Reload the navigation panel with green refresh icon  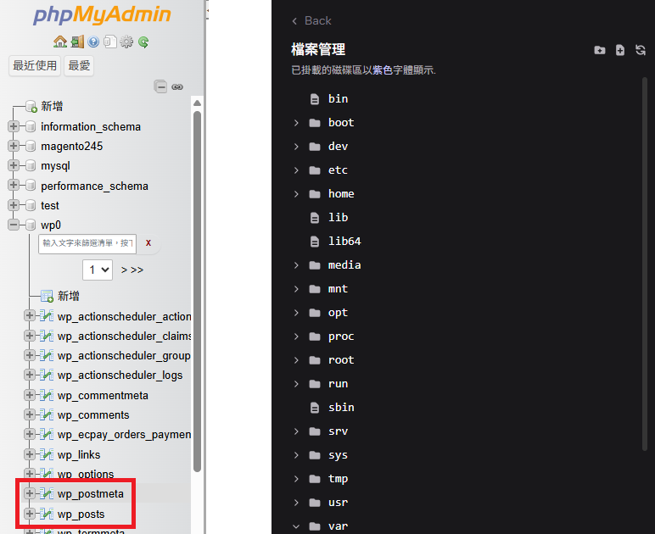click(143, 42)
